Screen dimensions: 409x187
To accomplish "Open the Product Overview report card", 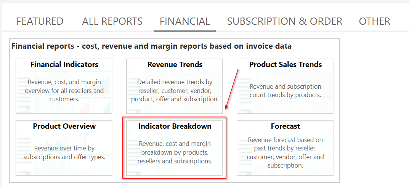I will pyautogui.click(x=64, y=148).
